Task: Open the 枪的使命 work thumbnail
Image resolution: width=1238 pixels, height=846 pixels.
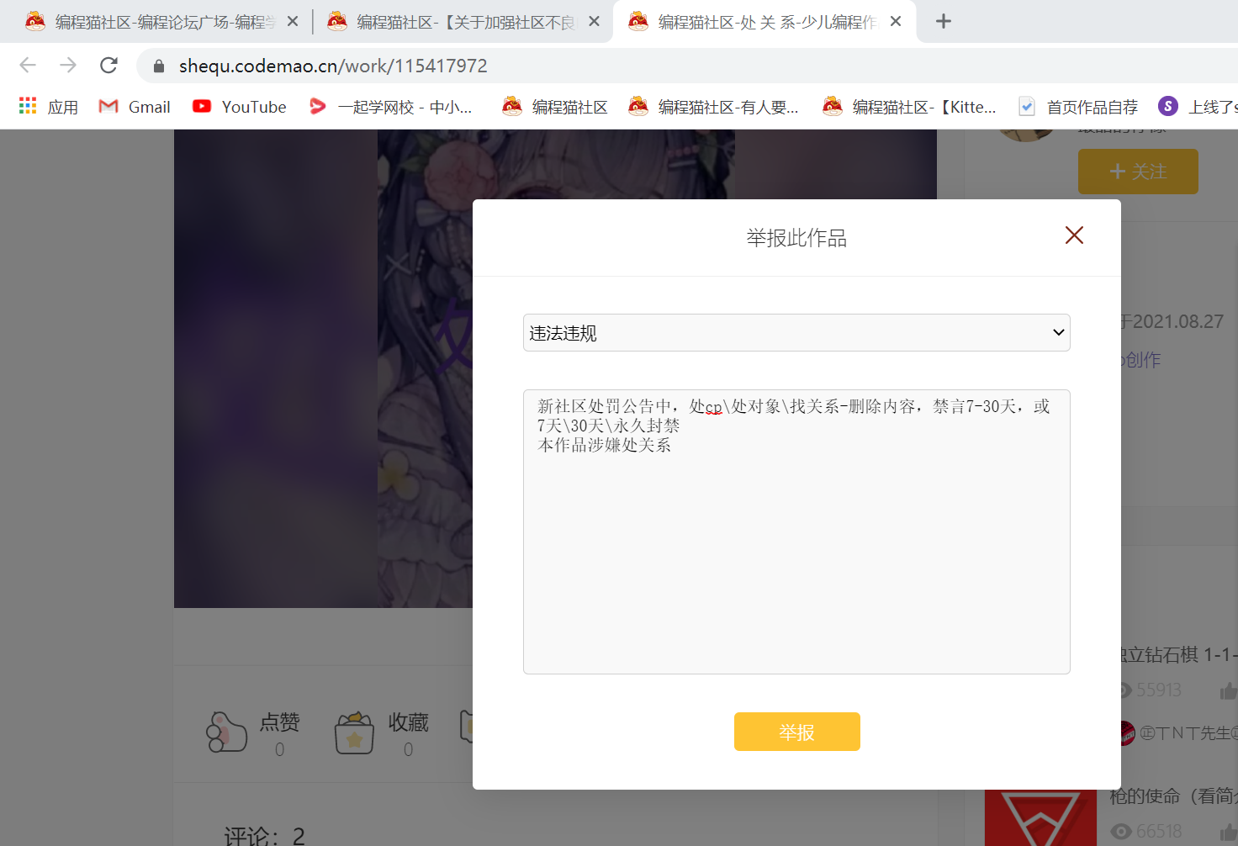Action: point(1040,817)
